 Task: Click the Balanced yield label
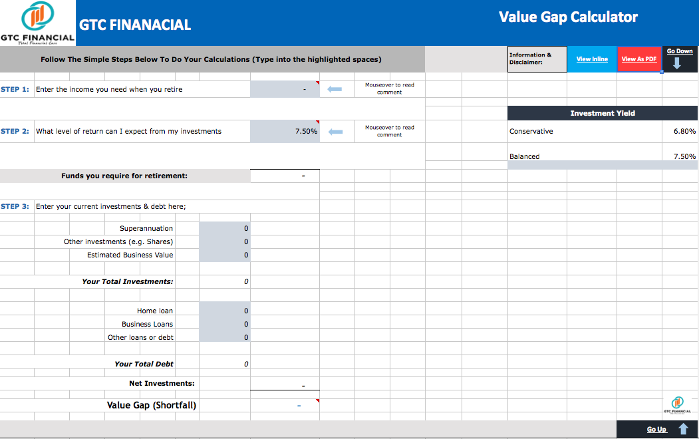tap(524, 156)
